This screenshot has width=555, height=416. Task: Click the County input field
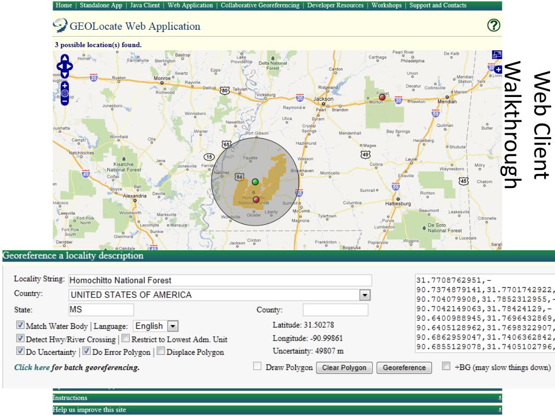335,309
